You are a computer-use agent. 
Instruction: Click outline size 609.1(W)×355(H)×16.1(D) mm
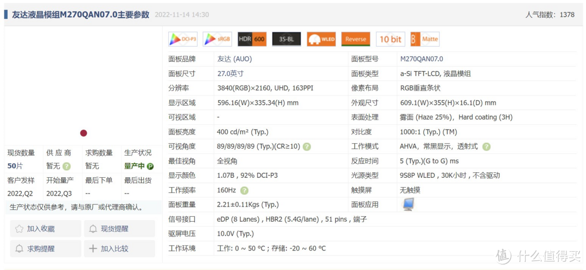tap(448, 102)
